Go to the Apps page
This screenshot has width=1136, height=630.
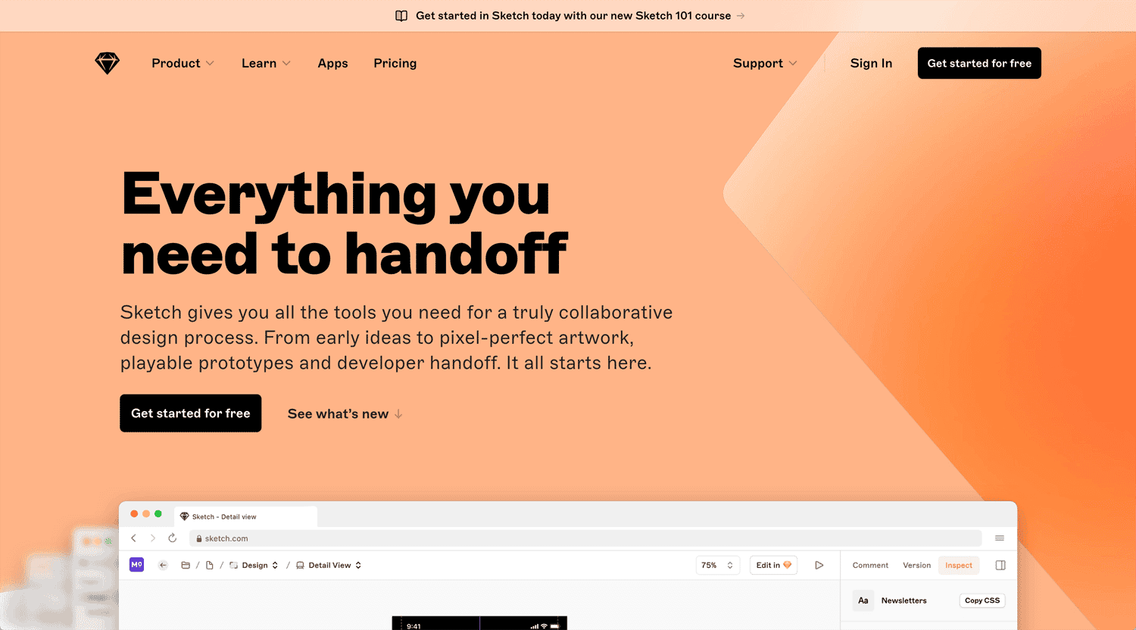tap(332, 64)
